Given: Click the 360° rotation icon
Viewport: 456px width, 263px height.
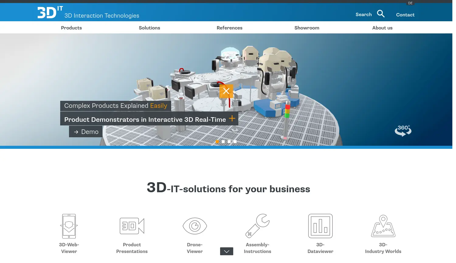Looking at the screenshot, I should (403, 131).
